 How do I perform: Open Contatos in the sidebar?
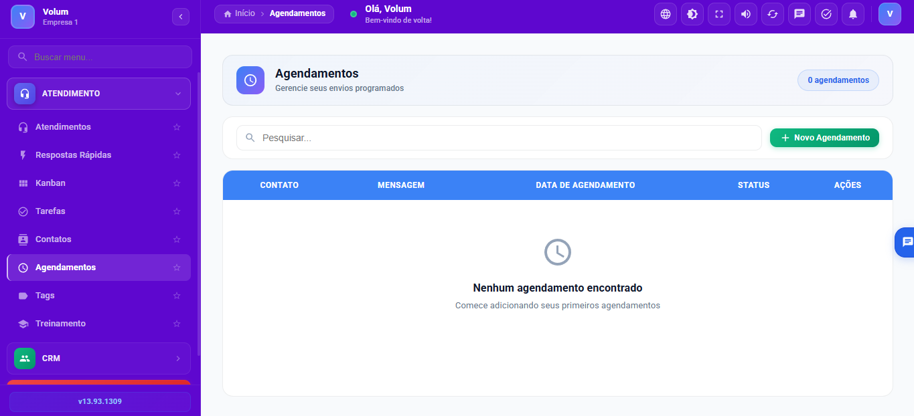click(98, 239)
